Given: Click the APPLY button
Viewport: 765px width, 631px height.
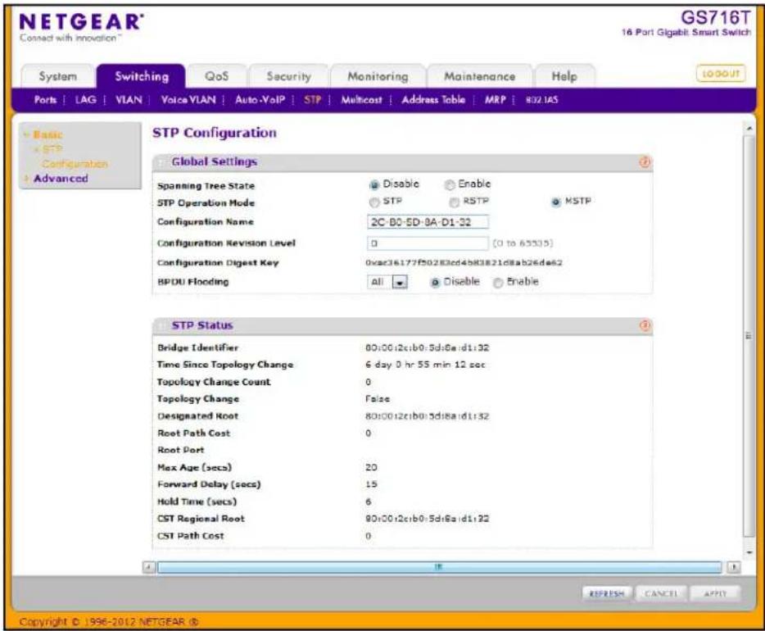Looking at the screenshot, I should [715, 593].
